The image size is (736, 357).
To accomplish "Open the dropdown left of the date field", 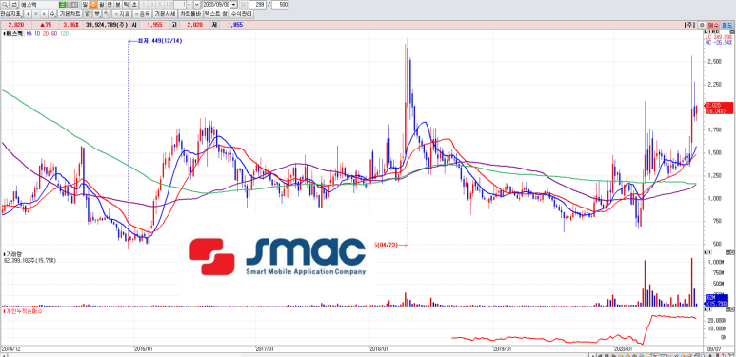I will [197, 4].
